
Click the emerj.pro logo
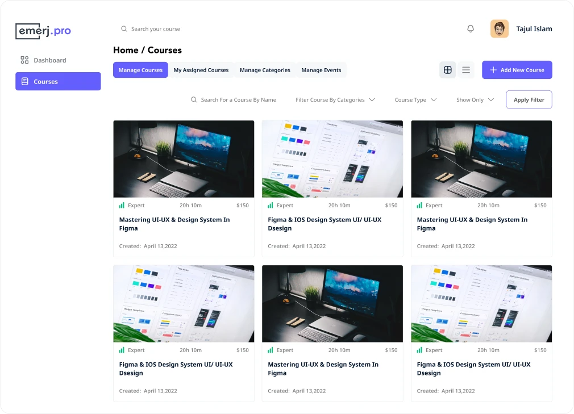tap(43, 31)
